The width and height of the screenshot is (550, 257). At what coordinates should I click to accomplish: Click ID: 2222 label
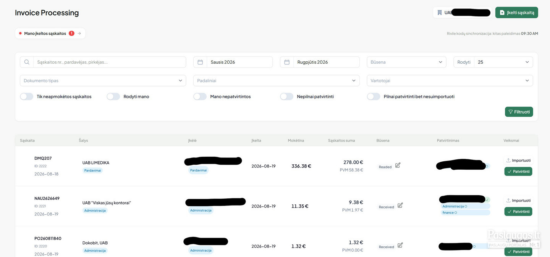coord(40,166)
